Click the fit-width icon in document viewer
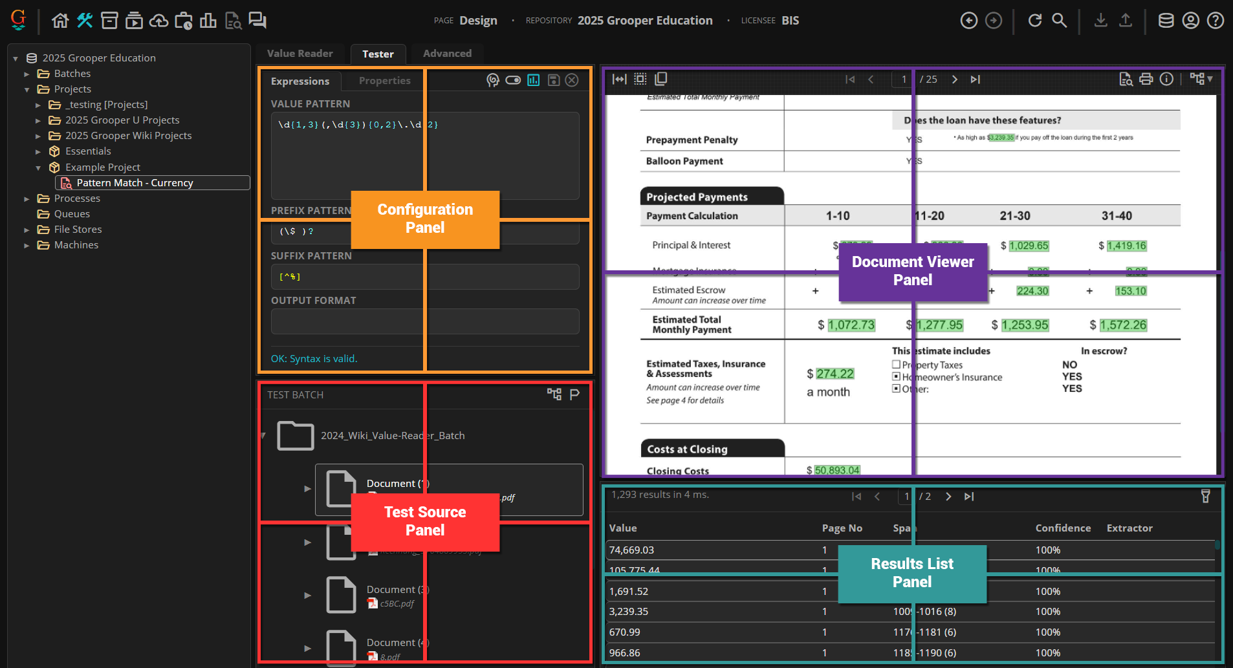The height and width of the screenshot is (668, 1233). pos(619,79)
